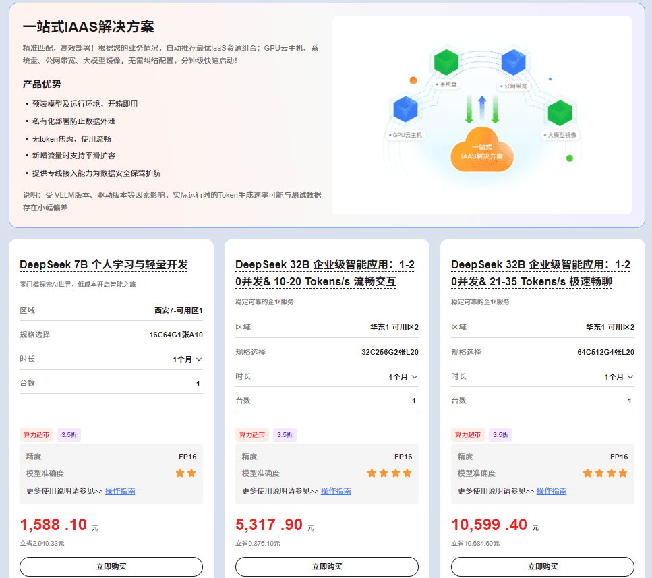Click the star rating in DeepSeek 7B card

coord(186,473)
